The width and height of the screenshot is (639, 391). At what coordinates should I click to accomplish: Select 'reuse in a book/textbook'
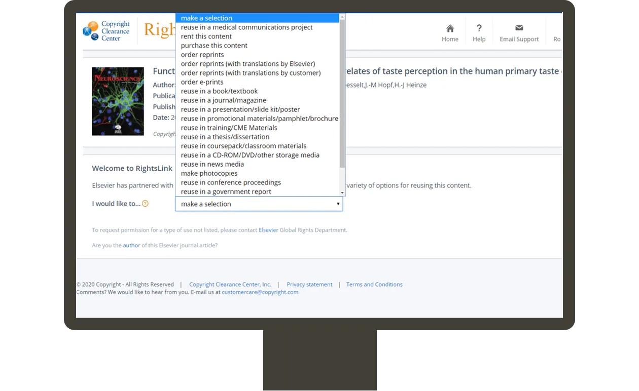click(x=257, y=91)
